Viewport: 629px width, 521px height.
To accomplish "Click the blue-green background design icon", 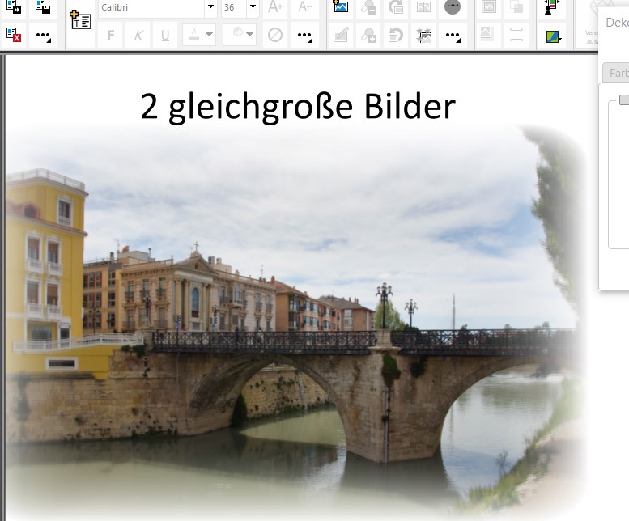I will [x=553, y=36].
